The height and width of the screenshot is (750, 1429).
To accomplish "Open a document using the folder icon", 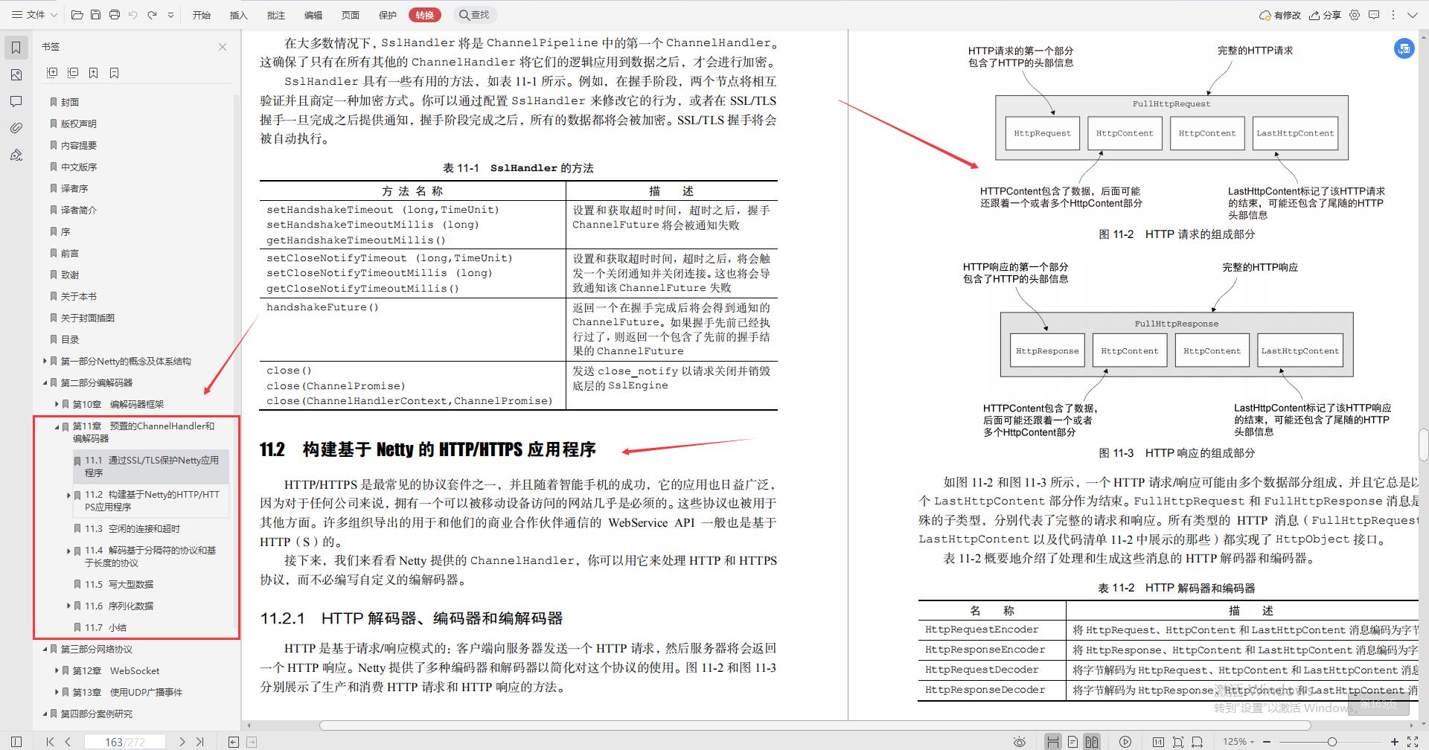I will [77, 14].
